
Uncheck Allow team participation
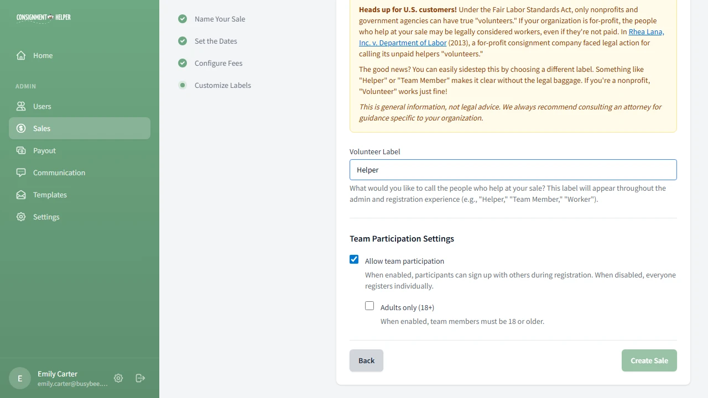click(353, 259)
